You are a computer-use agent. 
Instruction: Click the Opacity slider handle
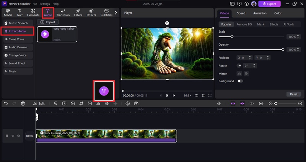283,49
